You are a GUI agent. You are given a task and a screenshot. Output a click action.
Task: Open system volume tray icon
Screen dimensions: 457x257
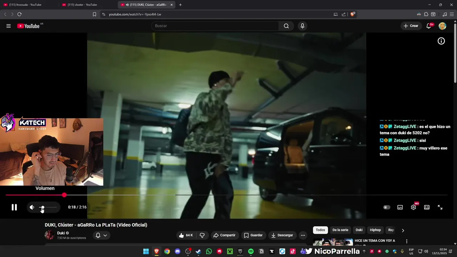(426, 251)
